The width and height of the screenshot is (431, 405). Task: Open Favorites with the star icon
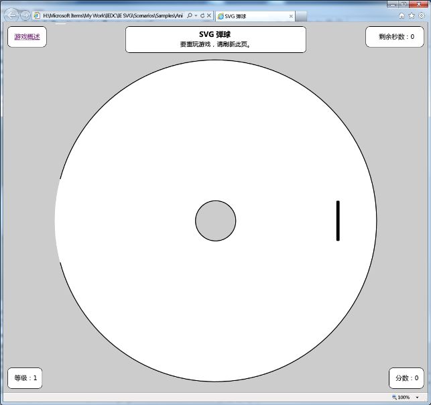pos(412,15)
